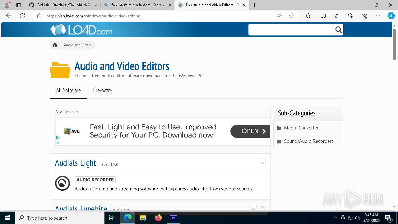Click the Audials Light app icon
Screen dimensions: 398x224
tap(62, 183)
